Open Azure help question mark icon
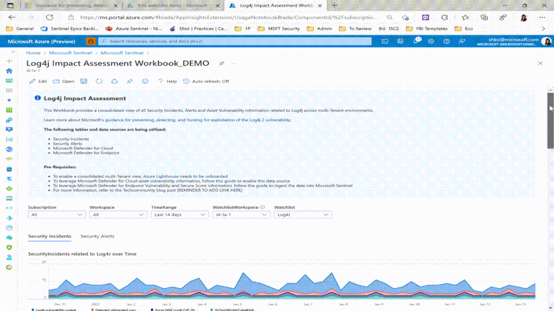554x311 pixels. click(446, 42)
